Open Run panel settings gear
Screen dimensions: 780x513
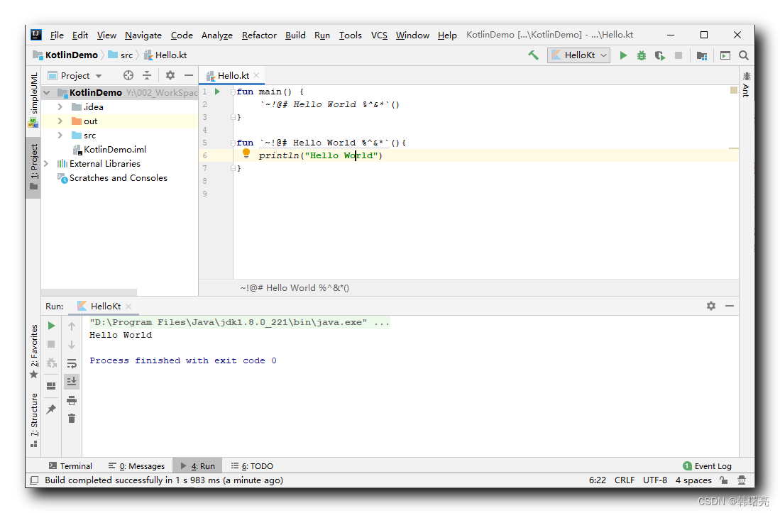[711, 306]
